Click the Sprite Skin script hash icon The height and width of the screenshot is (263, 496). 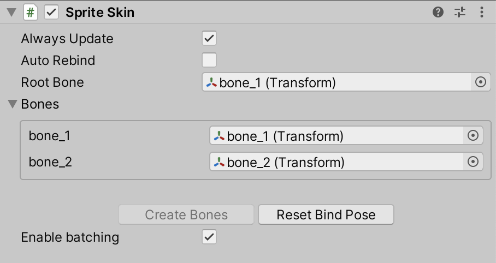coord(30,13)
